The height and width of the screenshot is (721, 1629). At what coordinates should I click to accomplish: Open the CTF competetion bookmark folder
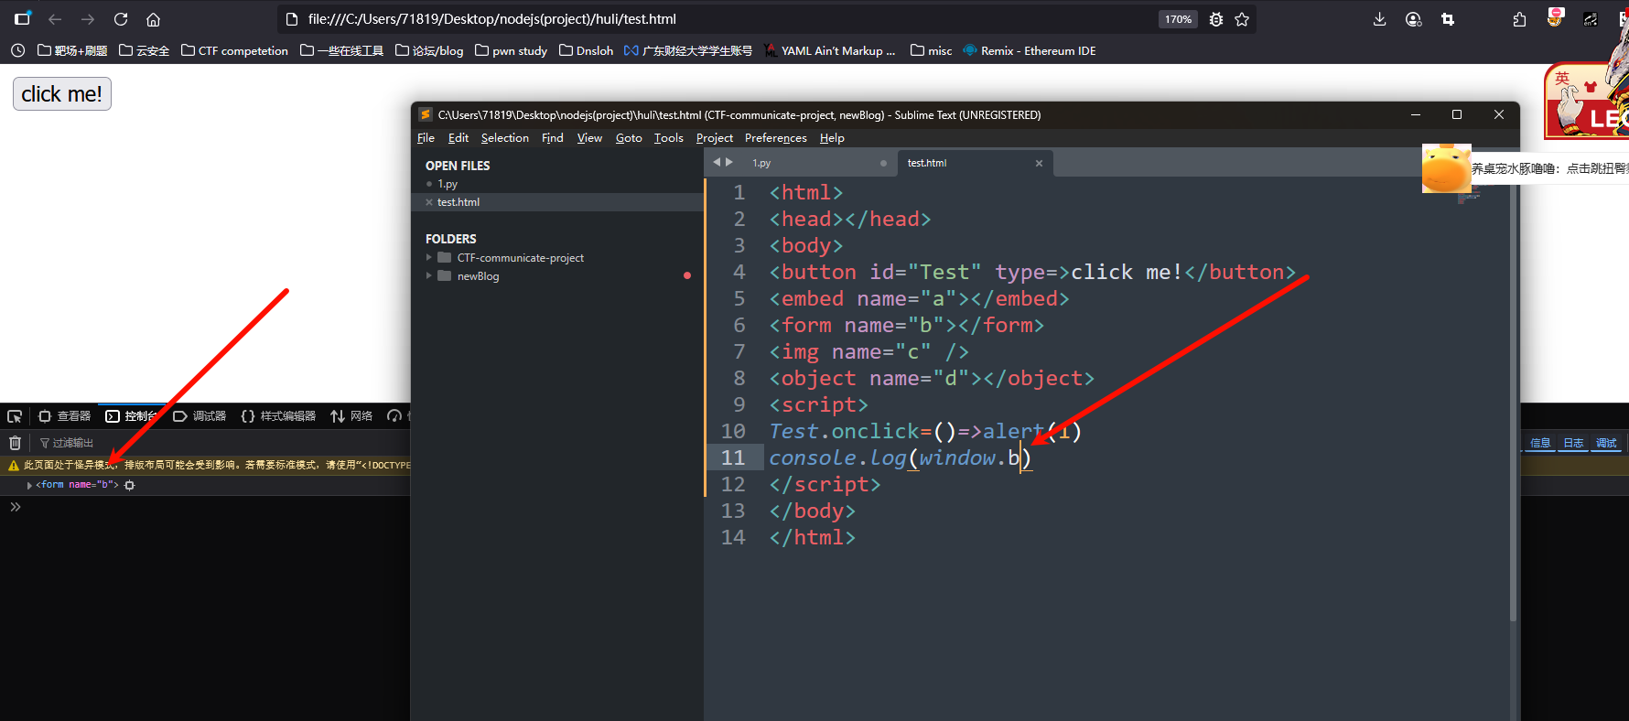(x=234, y=50)
